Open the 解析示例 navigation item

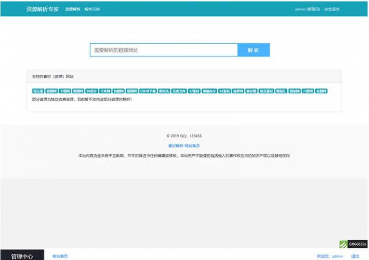pos(92,9)
